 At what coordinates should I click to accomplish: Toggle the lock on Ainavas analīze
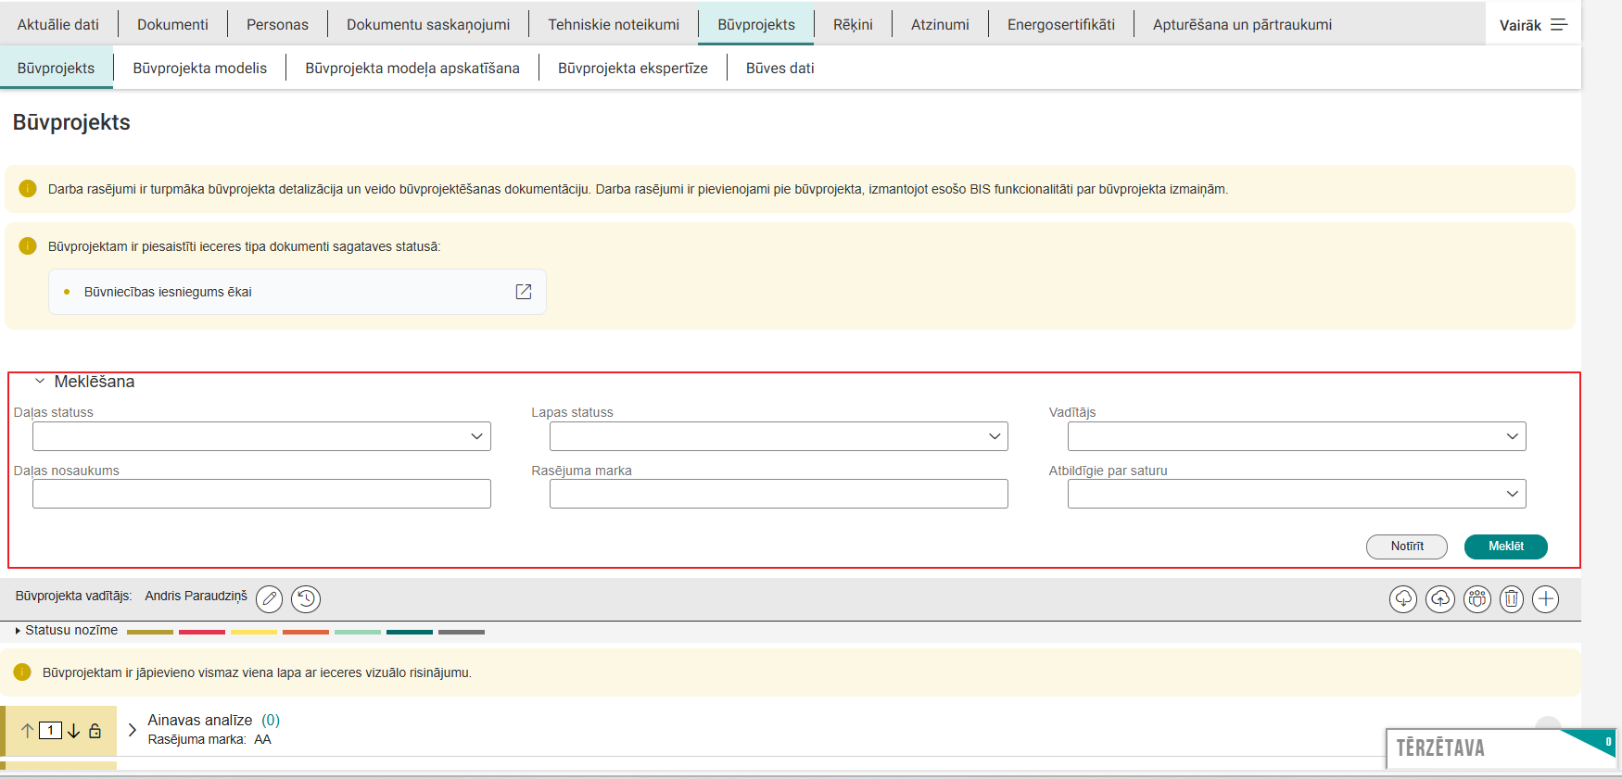coord(95,731)
